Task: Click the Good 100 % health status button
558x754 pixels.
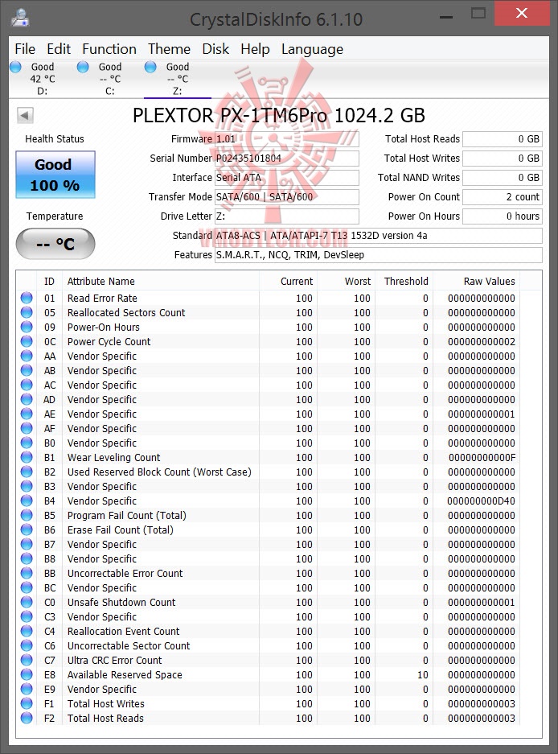Action: point(55,175)
